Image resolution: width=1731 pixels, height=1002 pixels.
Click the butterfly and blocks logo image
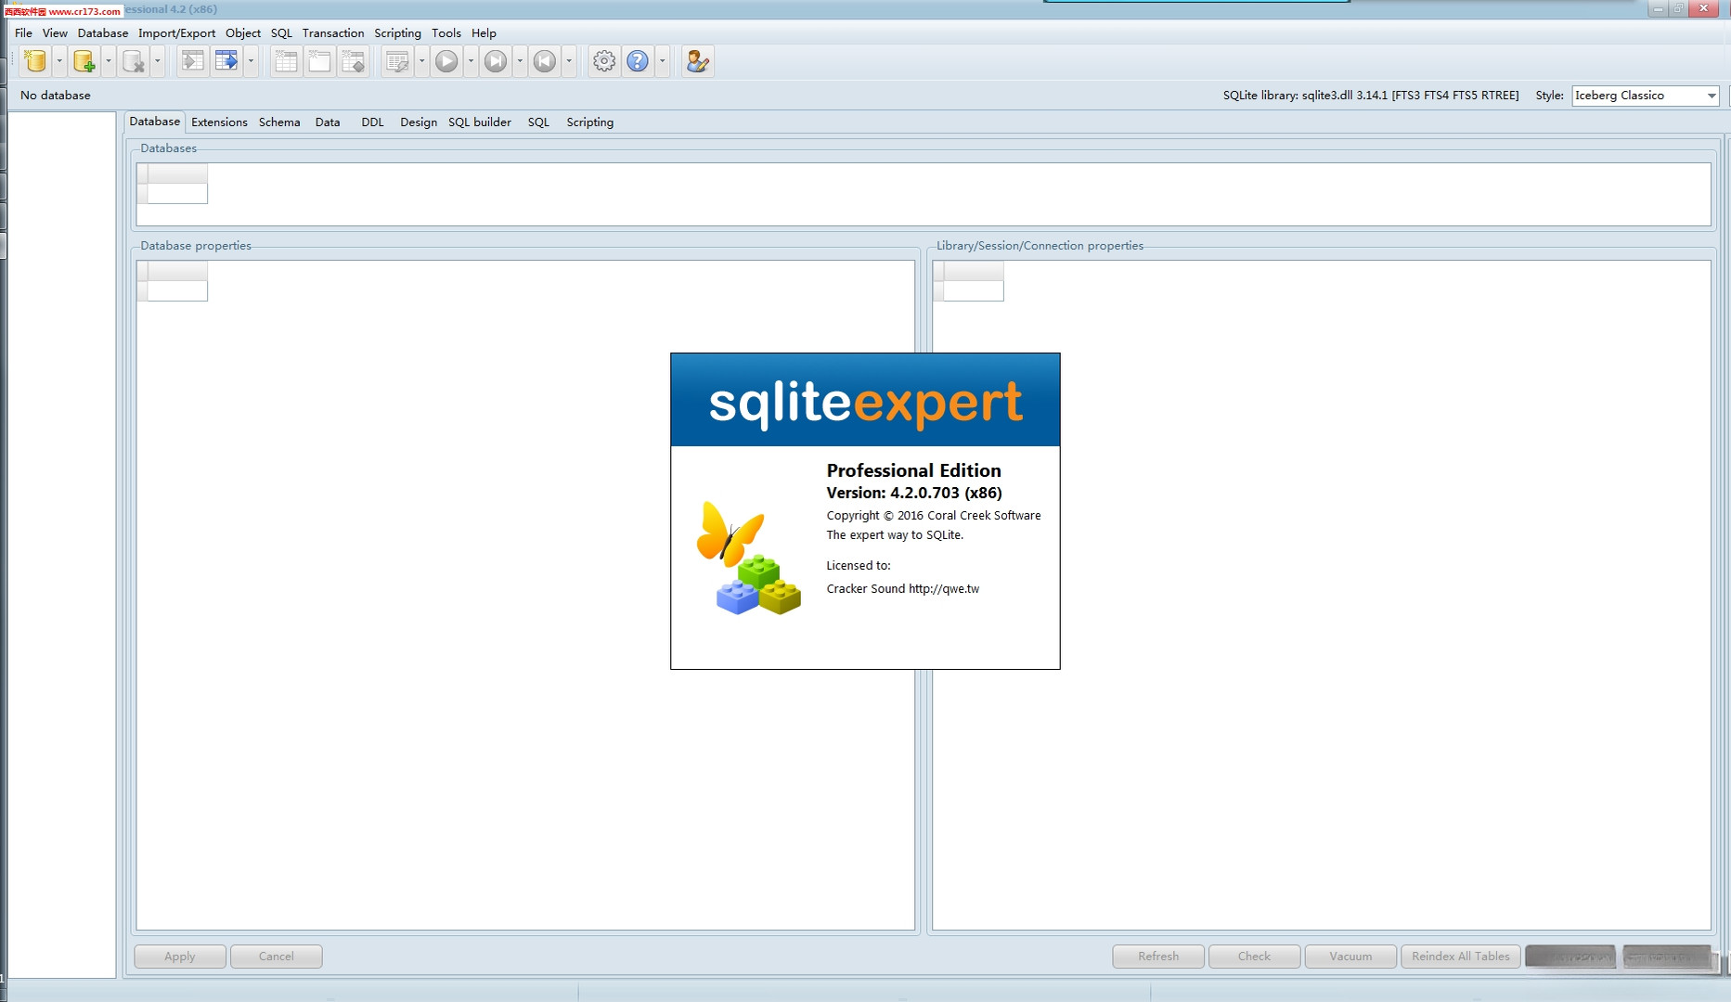748,559
